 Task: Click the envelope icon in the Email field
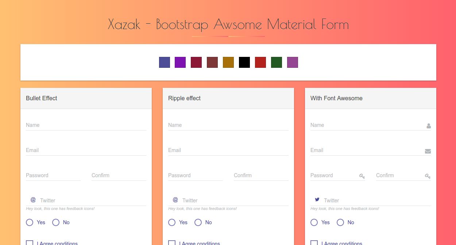point(428,151)
